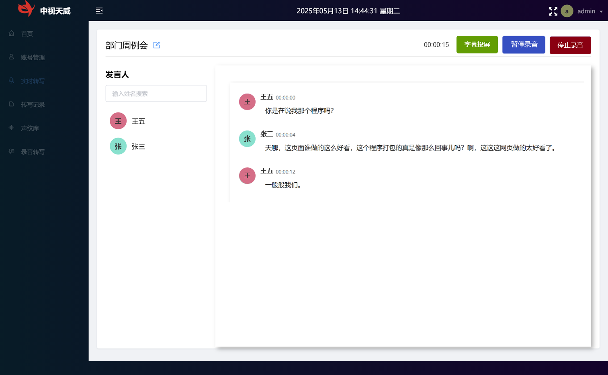Click the admin username label
Image resolution: width=608 pixels, height=375 pixels.
coord(586,11)
